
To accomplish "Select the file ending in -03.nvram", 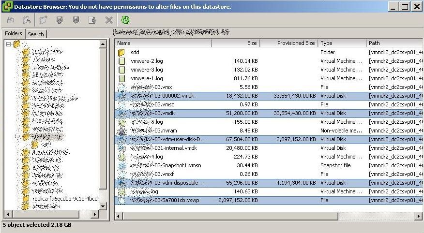I will (153, 131).
